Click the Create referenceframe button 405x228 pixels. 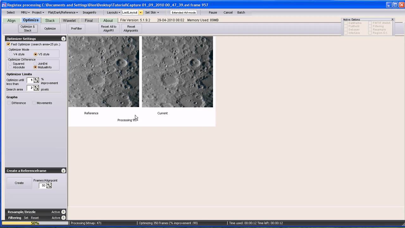(19, 183)
